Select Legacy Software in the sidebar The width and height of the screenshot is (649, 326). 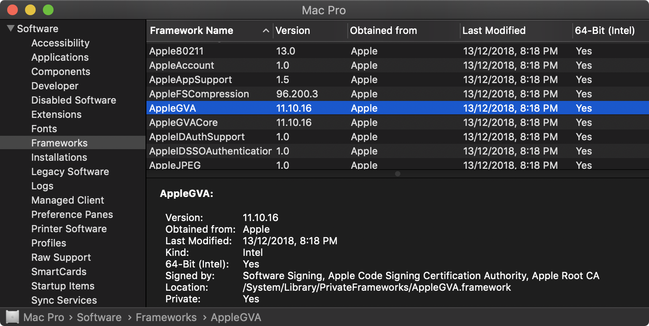pos(70,171)
